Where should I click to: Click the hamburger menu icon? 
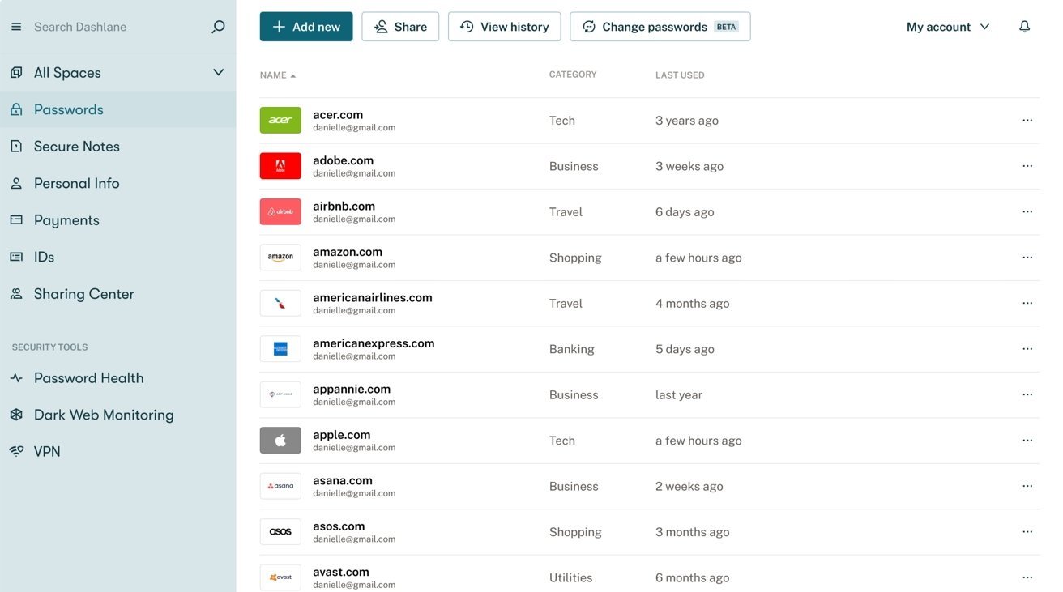(x=16, y=27)
